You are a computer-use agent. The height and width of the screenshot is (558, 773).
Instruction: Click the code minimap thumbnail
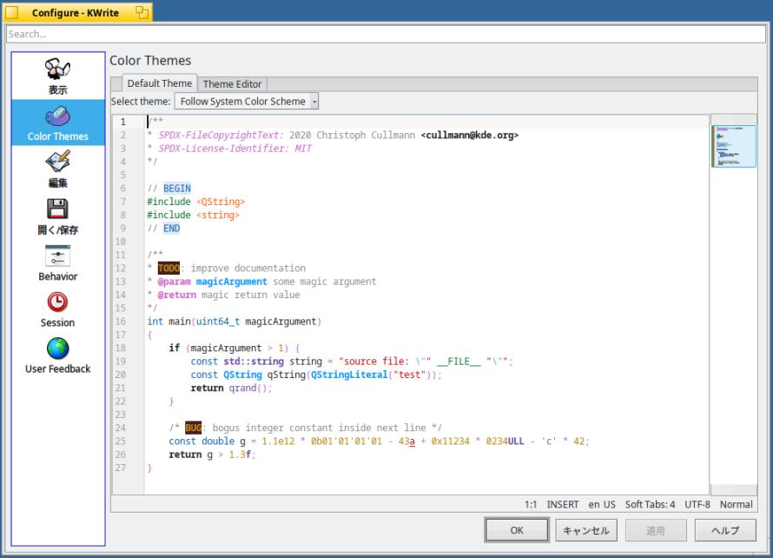pos(734,146)
